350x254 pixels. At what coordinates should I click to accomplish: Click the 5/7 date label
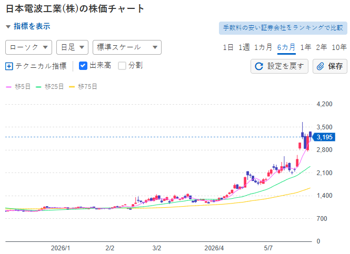[x=268, y=248]
